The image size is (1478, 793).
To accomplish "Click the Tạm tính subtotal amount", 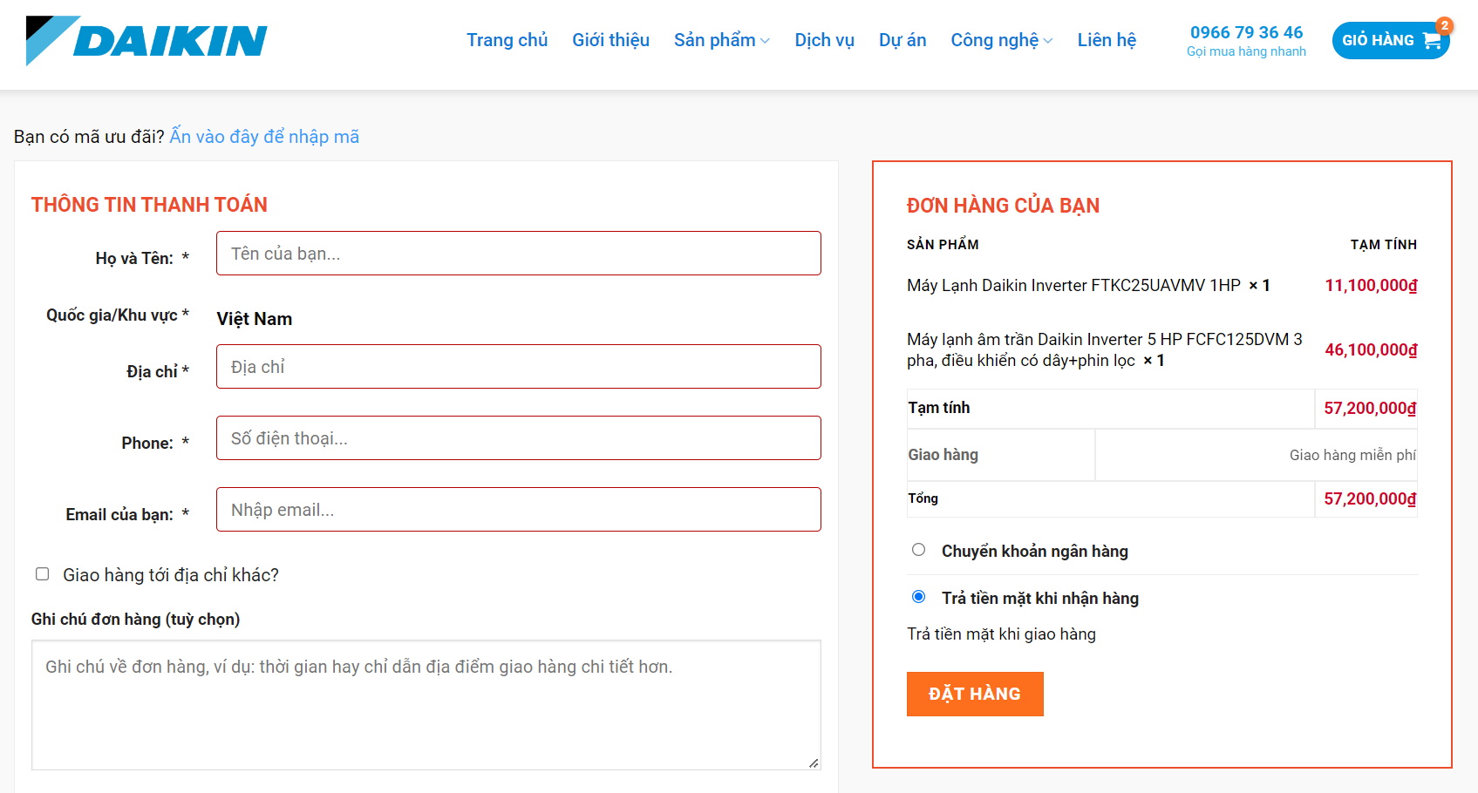I will 1370,409.
